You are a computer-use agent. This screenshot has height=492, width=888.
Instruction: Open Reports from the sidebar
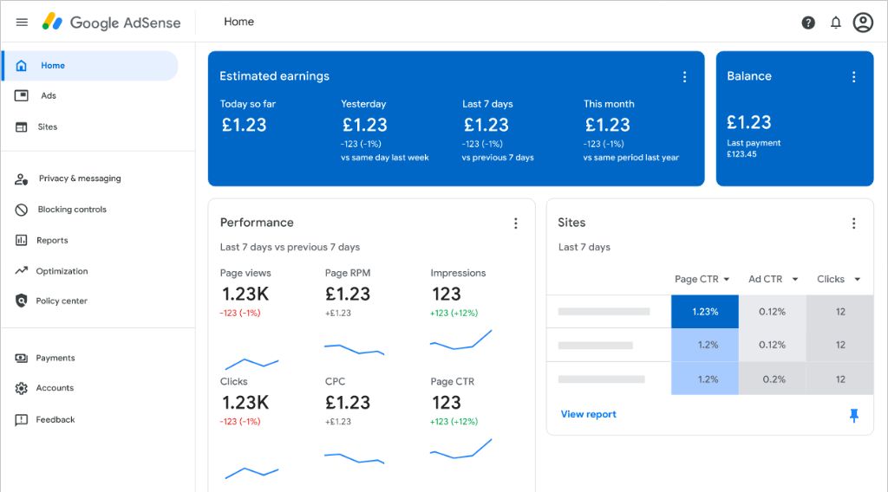[52, 241]
